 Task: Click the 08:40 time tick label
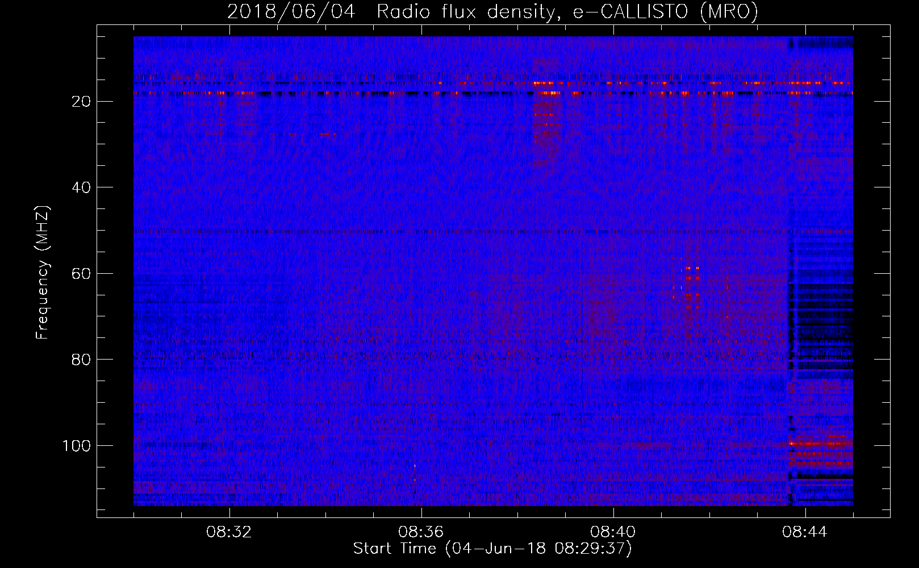613,532
